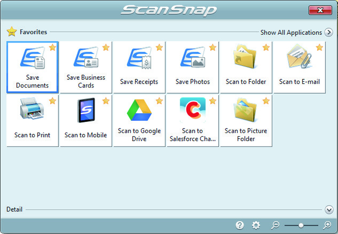The width and height of the screenshot is (338, 234).
Task: Click the icon size slider handle
Action: pos(301,226)
